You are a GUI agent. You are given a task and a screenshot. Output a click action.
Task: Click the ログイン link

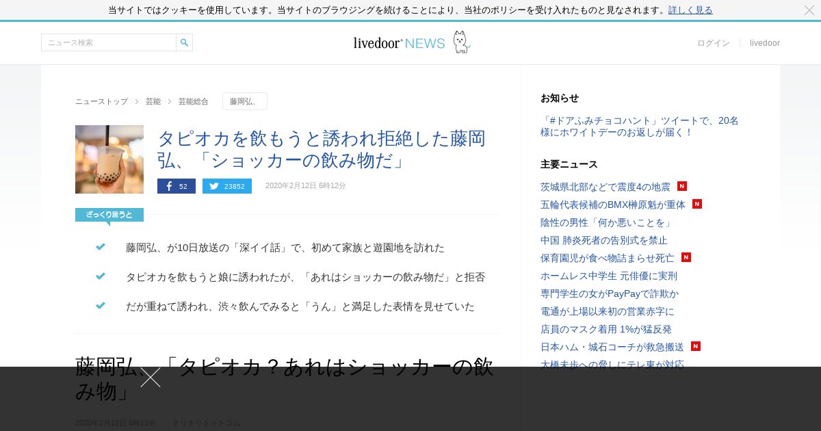(714, 43)
